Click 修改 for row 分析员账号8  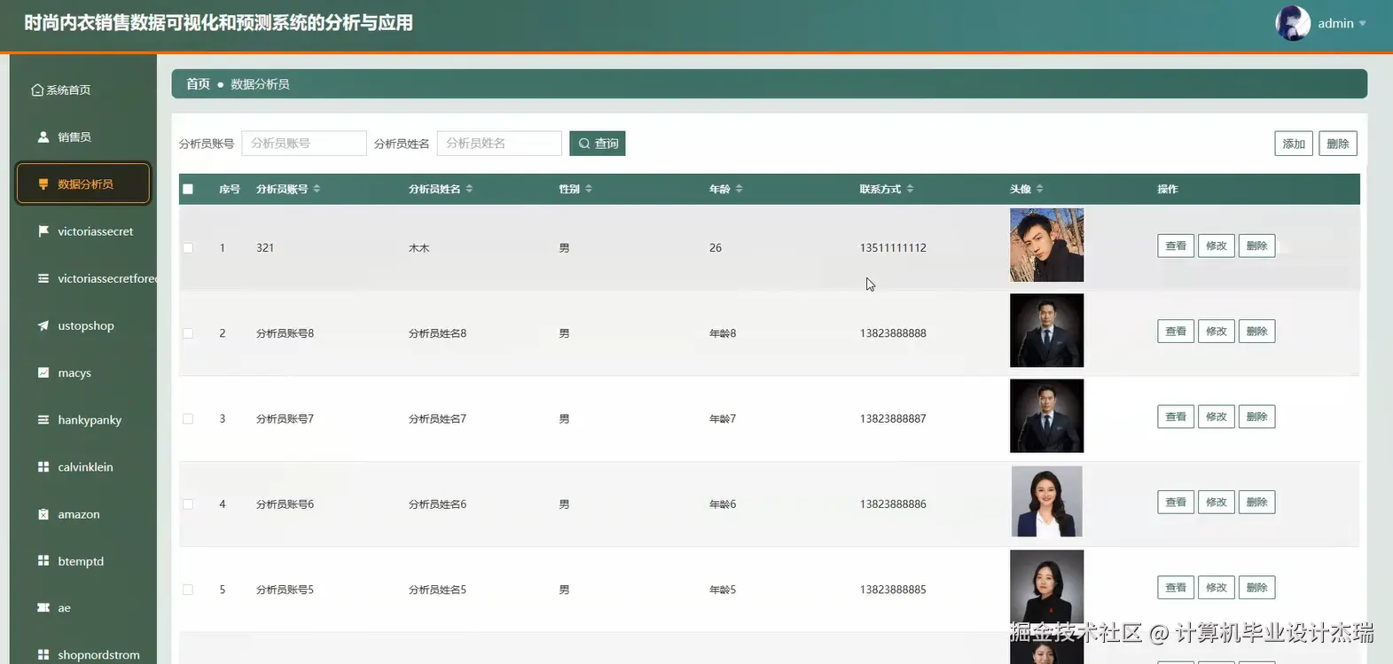click(x=1217, y=331)
